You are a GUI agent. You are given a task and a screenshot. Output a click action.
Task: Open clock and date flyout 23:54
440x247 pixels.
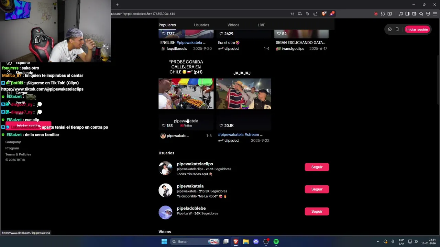[429, 242]
